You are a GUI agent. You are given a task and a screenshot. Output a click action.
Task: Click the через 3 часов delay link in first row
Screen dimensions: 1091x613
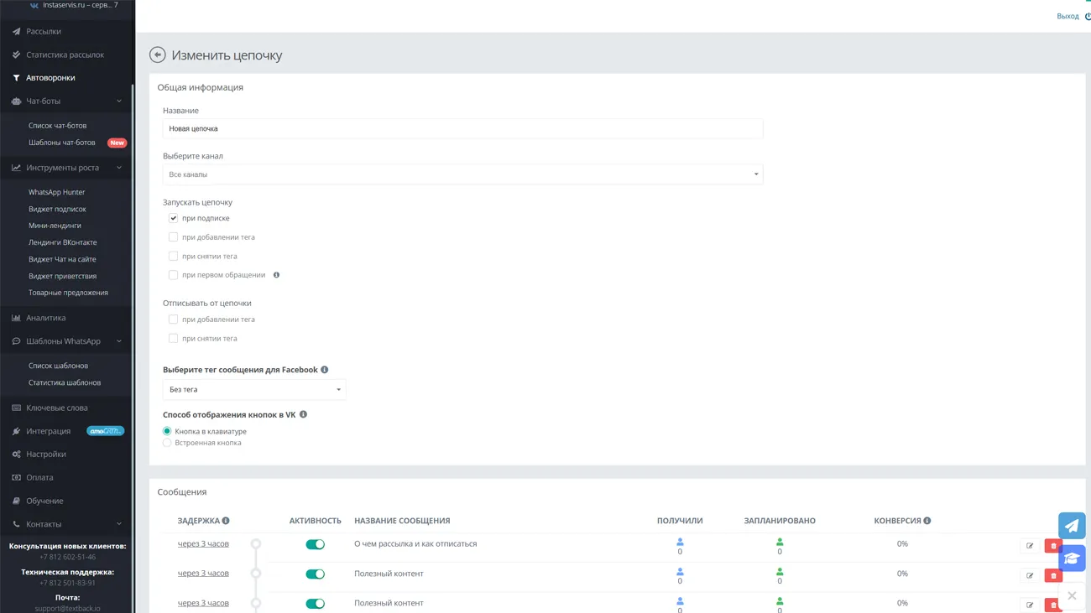[203, 544]
